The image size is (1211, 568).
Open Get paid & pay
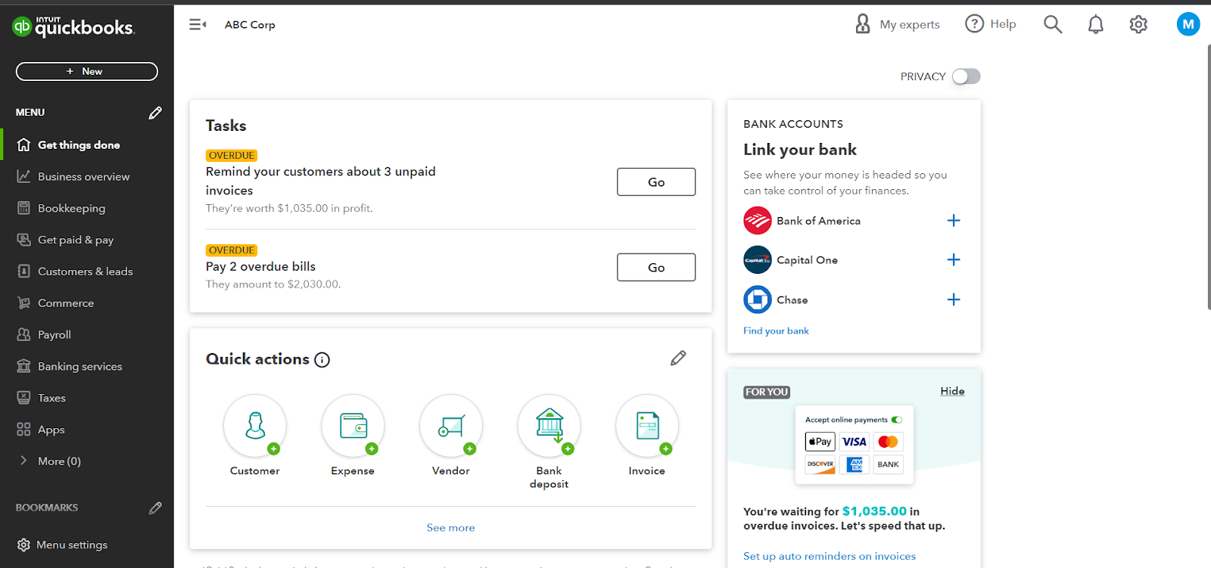coord(76,241)
